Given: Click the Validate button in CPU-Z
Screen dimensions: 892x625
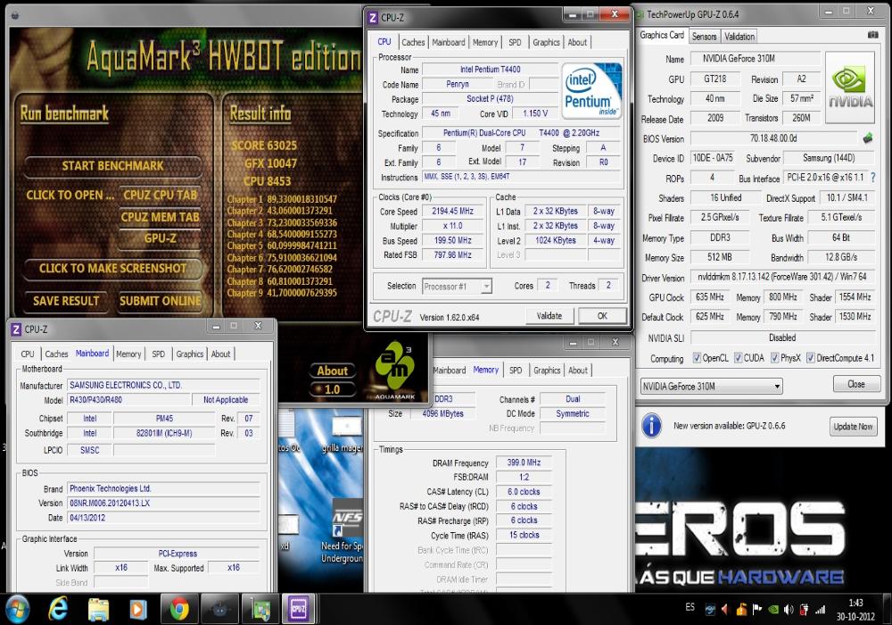Looking at the screenshot, I should point(549,316).
